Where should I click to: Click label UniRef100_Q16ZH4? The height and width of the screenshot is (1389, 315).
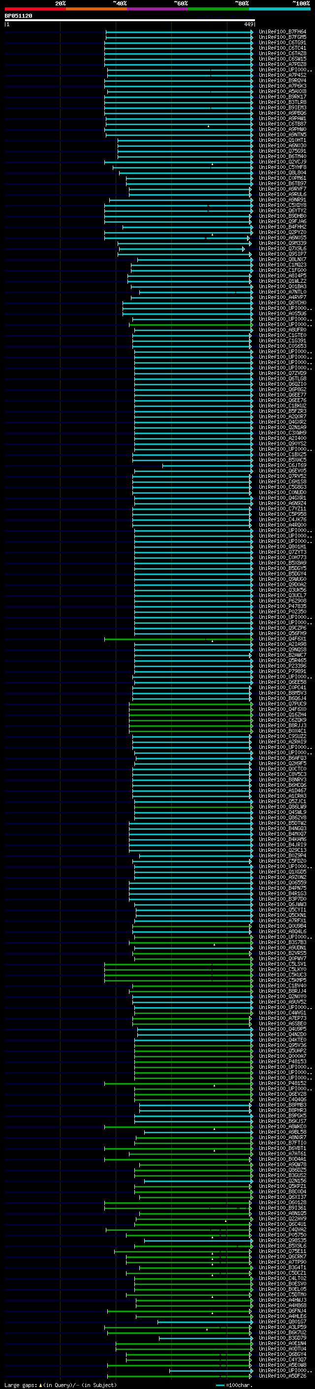[283, 714]
